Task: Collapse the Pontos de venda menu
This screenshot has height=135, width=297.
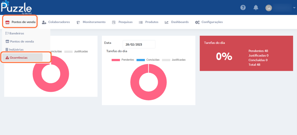Action: point(20,22)
